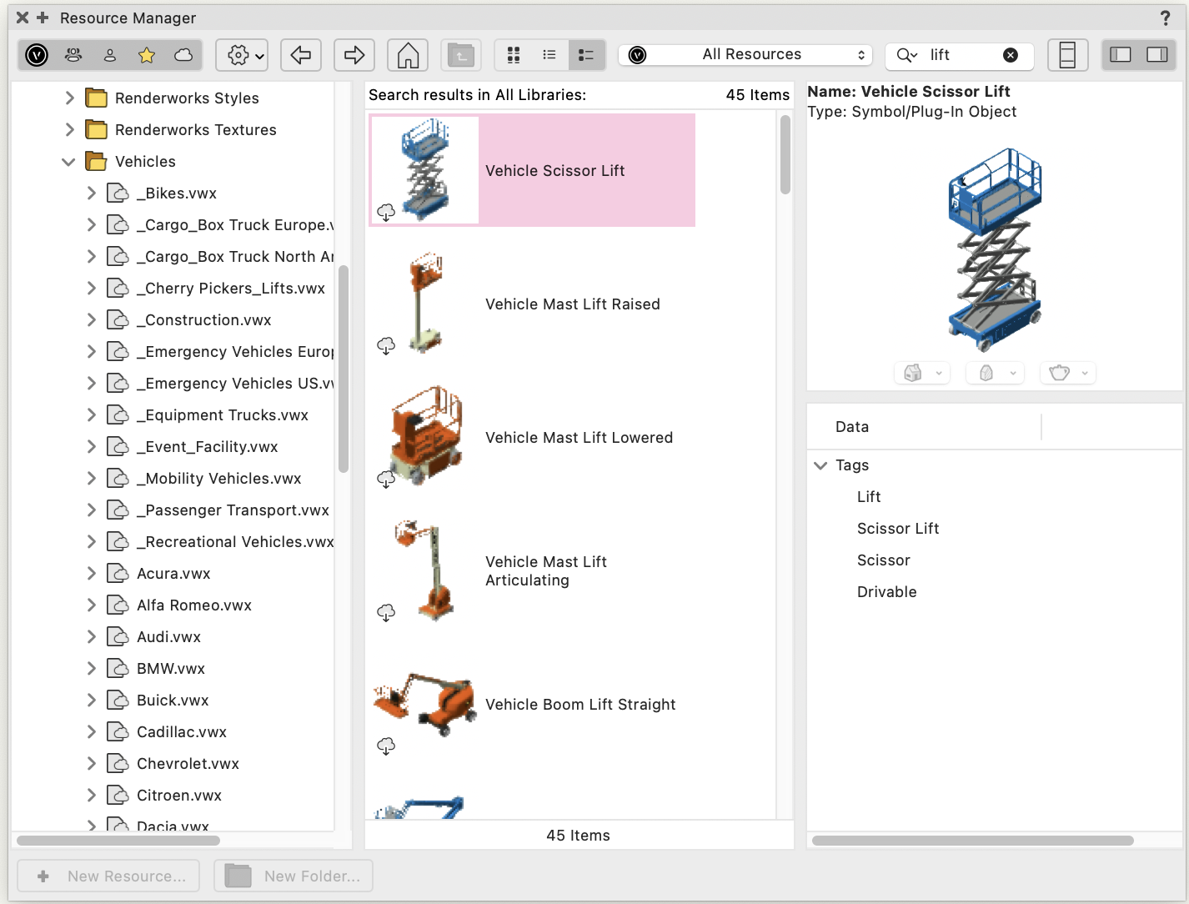The height and width of the screenshot is (904, 1189).
Task: Toggle the left file browser pane
Action: (x=1121, y=55)
